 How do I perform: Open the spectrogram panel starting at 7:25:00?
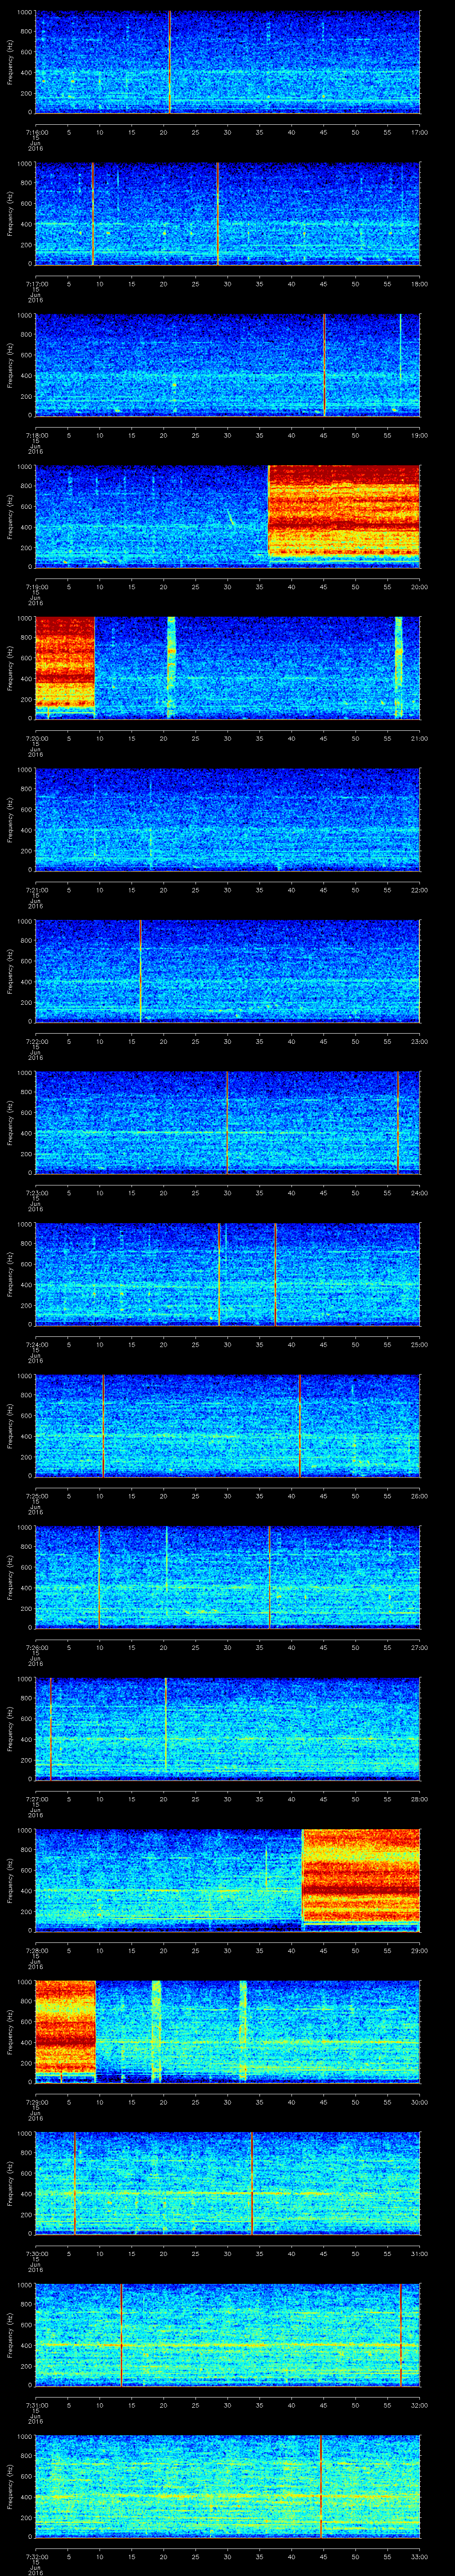[x=227, y=1425]
